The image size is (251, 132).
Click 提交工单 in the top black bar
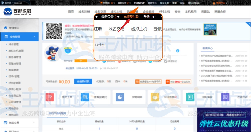(164, 3)
